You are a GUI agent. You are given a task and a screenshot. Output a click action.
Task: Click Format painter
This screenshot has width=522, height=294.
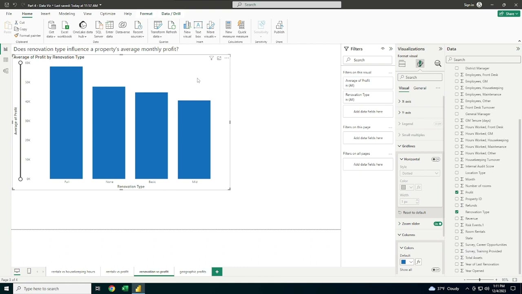coord(27,36)
